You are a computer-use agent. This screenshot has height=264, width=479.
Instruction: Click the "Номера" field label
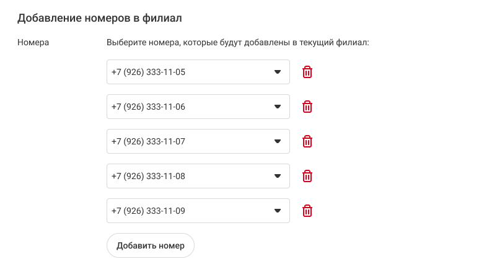(x=33, y=43)
